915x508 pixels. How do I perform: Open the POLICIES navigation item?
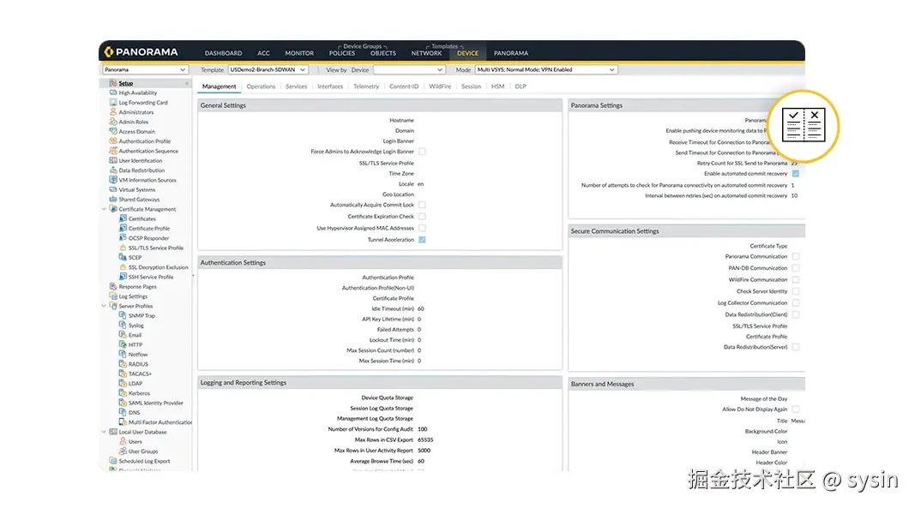(x=342, y=53)
